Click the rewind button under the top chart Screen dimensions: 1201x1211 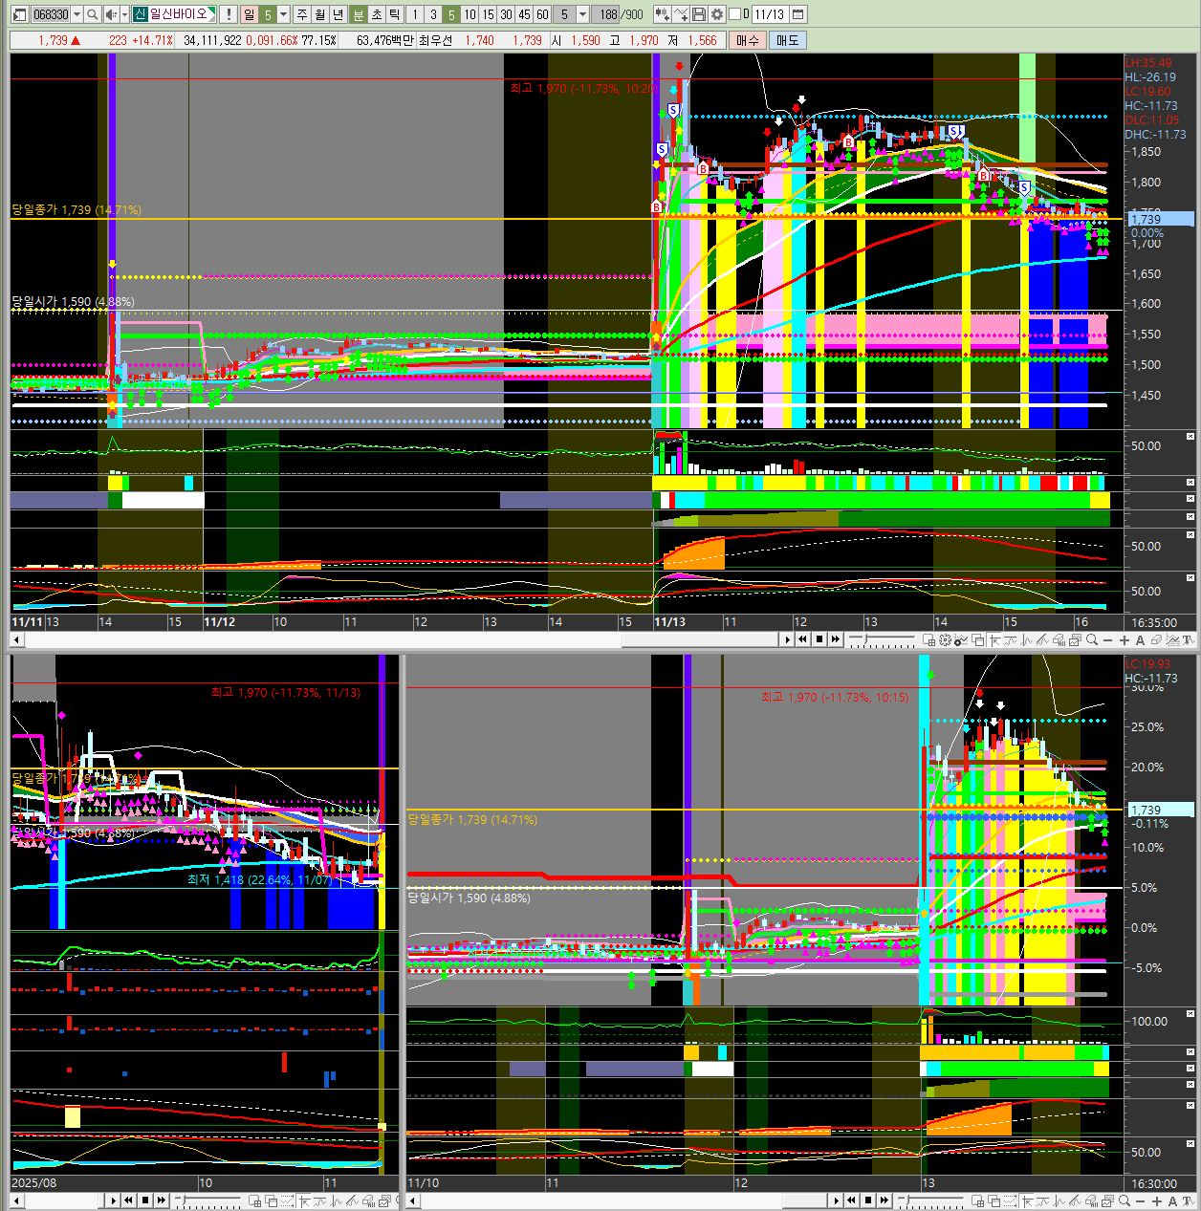tap(802, 639)
